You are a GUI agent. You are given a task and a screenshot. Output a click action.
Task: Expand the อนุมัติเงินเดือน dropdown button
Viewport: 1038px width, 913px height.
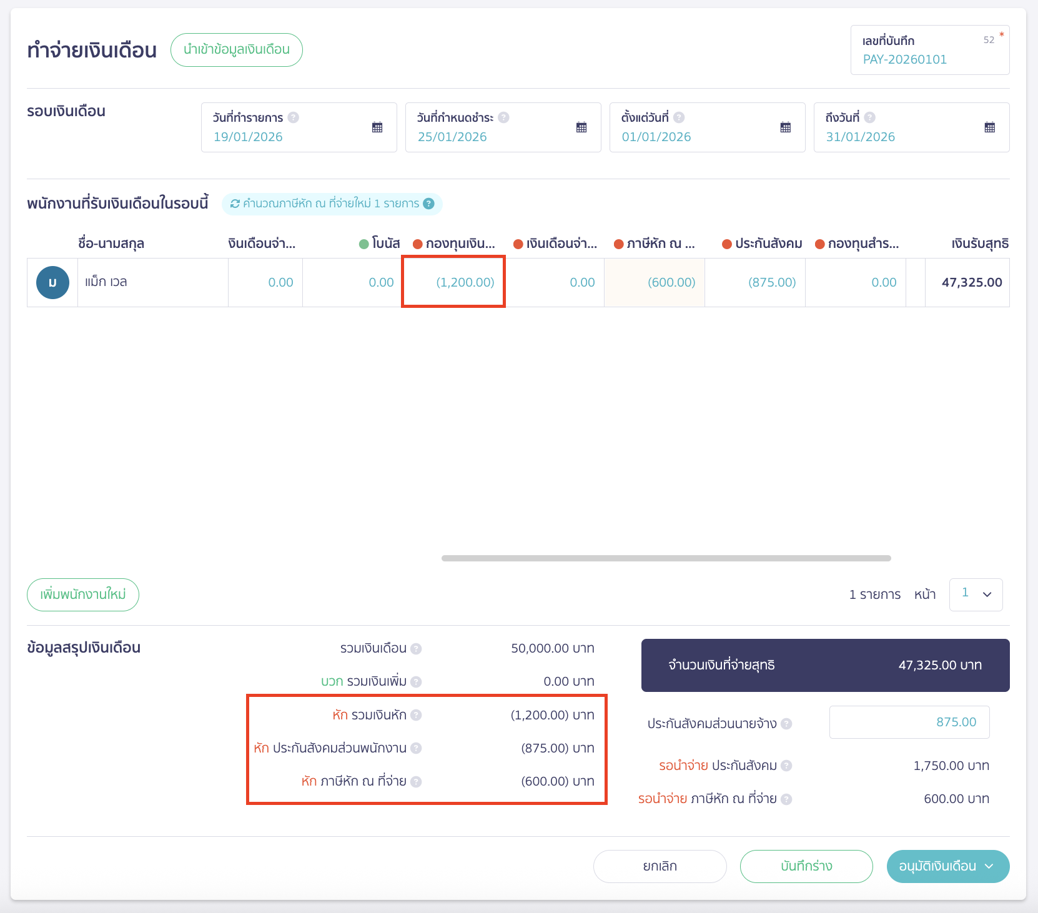click(x=989, y=866)
